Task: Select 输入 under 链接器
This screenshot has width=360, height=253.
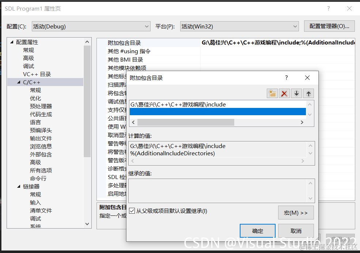Action: [x=35, y=202]
